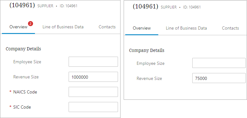Click the SIC Code label
Screen dimensions: 247x118
[22, 107]
